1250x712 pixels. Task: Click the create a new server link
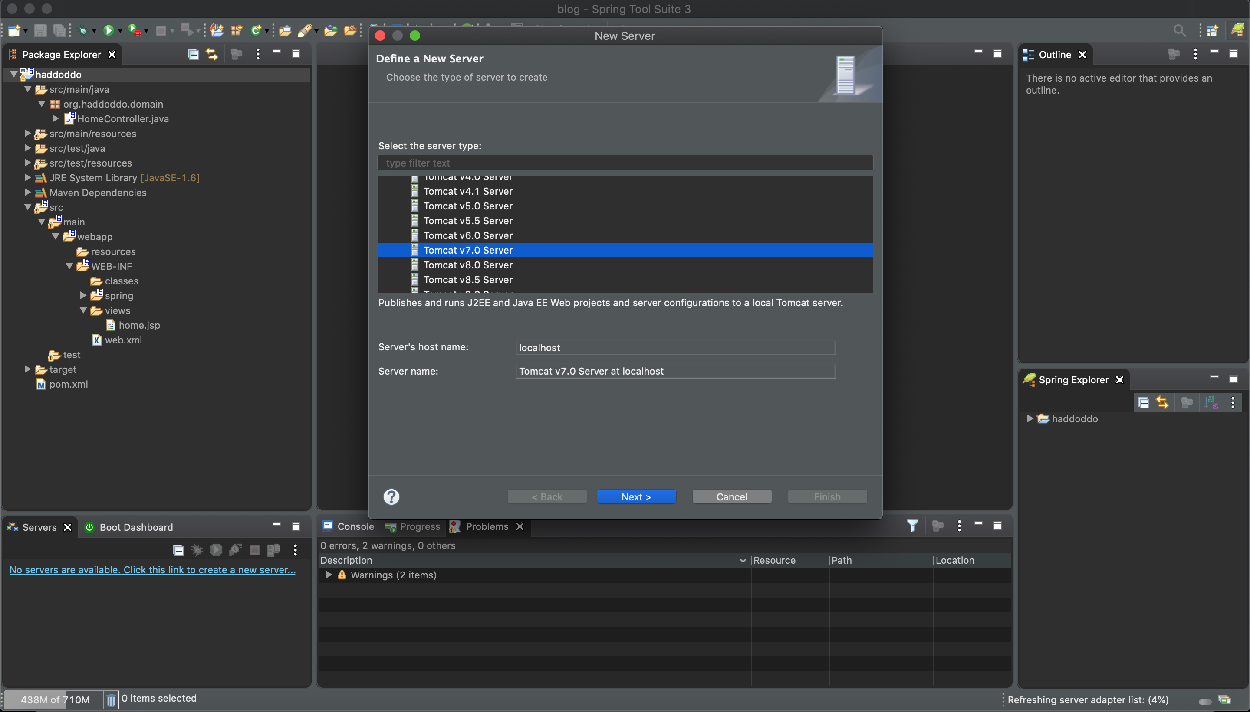coord(152,570)
